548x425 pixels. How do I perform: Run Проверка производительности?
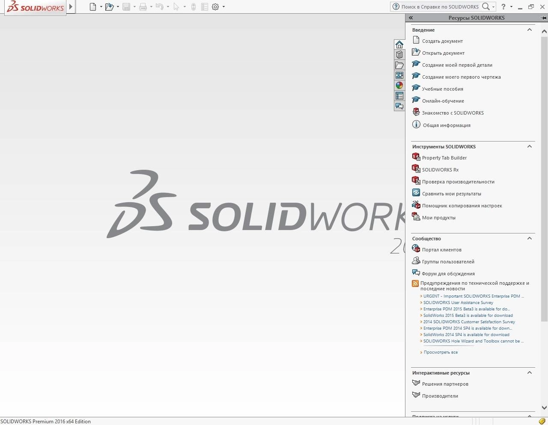point(458,182)
